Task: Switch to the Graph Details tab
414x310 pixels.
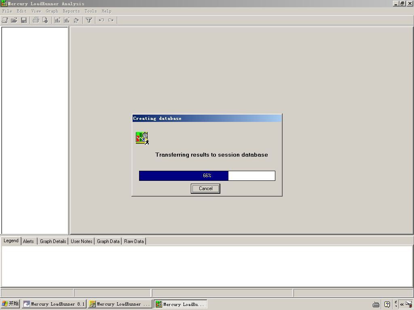Action: [53, 241]
